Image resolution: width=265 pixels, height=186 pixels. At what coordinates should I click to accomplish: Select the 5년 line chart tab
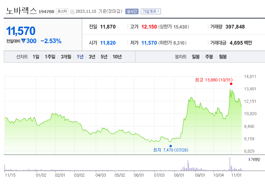point(104,57)
